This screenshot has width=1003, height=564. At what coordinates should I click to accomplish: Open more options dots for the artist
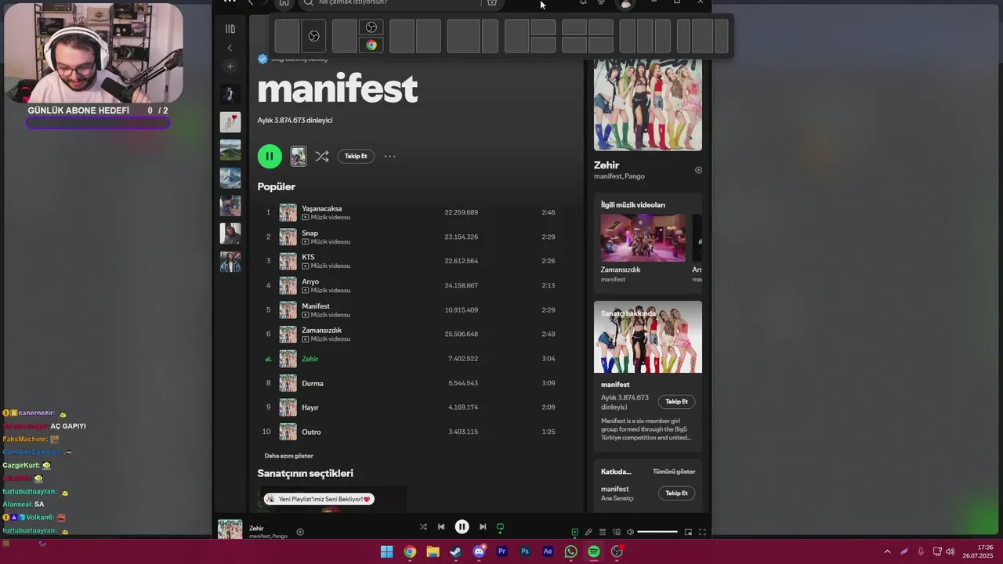(389, 156)
